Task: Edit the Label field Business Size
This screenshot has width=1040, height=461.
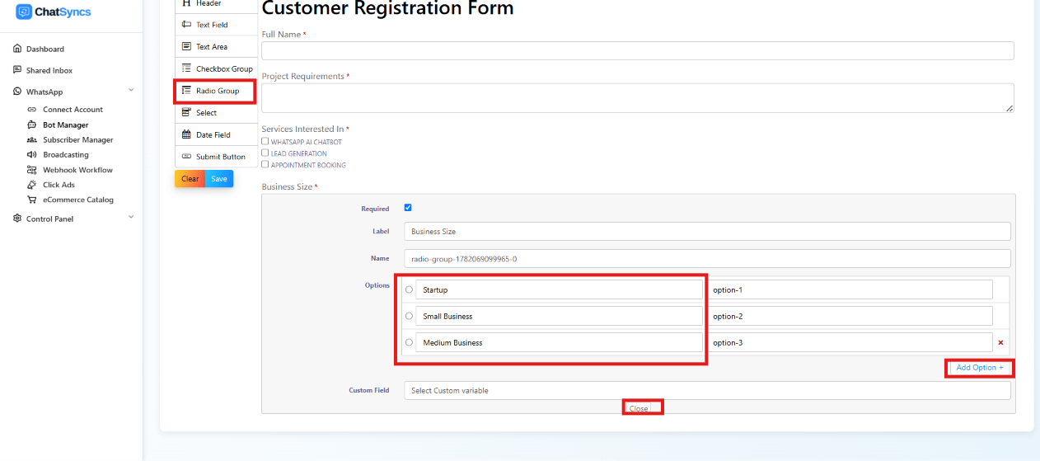Action: (x=707, y=231)
